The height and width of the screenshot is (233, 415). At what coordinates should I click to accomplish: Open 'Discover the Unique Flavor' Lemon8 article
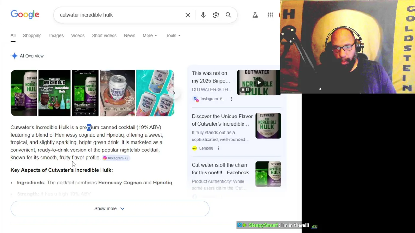point(222,120)
